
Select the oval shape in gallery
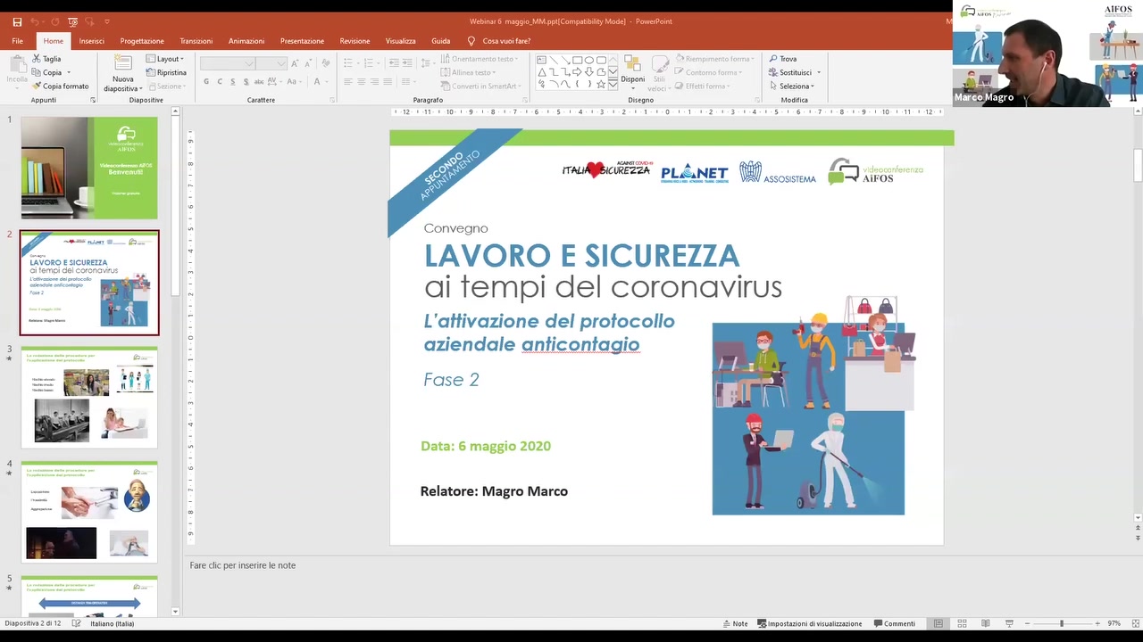[589, 60]
